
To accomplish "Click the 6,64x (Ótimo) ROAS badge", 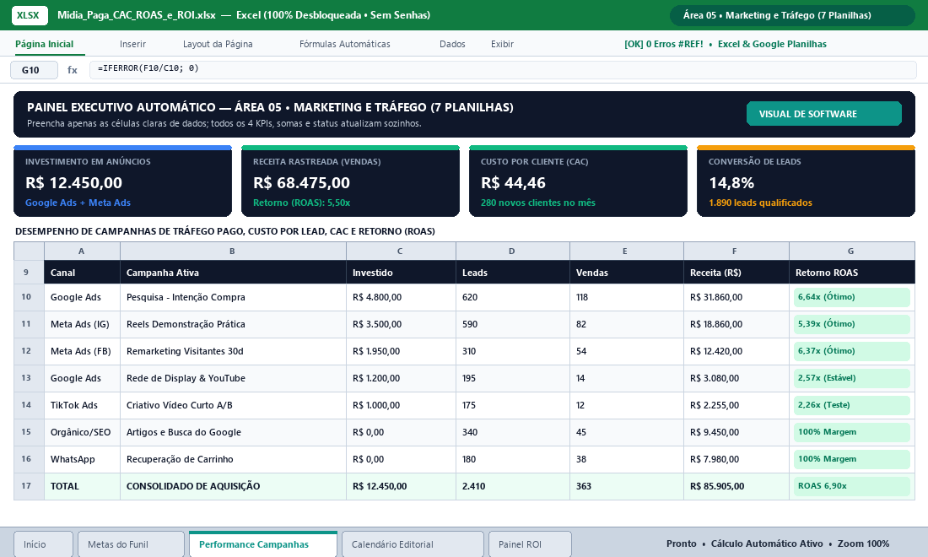I will [x=852, y=297].
